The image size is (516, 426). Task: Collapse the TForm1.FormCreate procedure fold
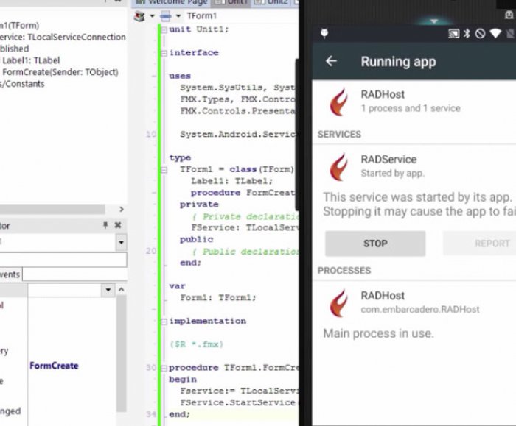(x=164, y=368)
